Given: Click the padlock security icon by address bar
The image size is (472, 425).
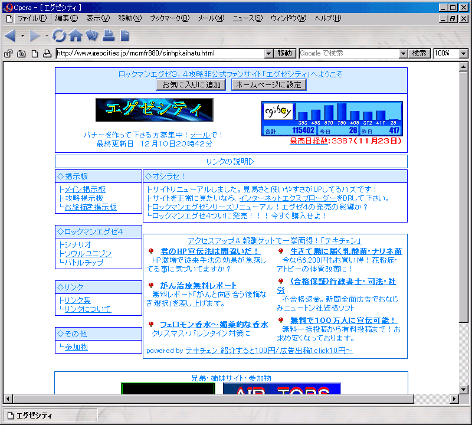Looking at the screenshot, I should pyautogui.click(x=8, y=54).
